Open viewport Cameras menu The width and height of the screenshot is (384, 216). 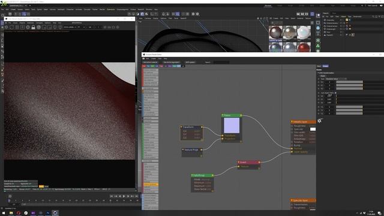point(148,18)
